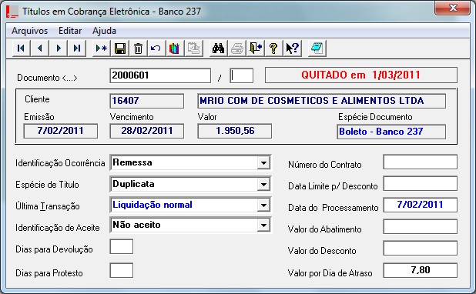Screen dimensions: 476x294
Task: Click the QUITADO em 1/03/2011 status box
Action: click(361, 75)
